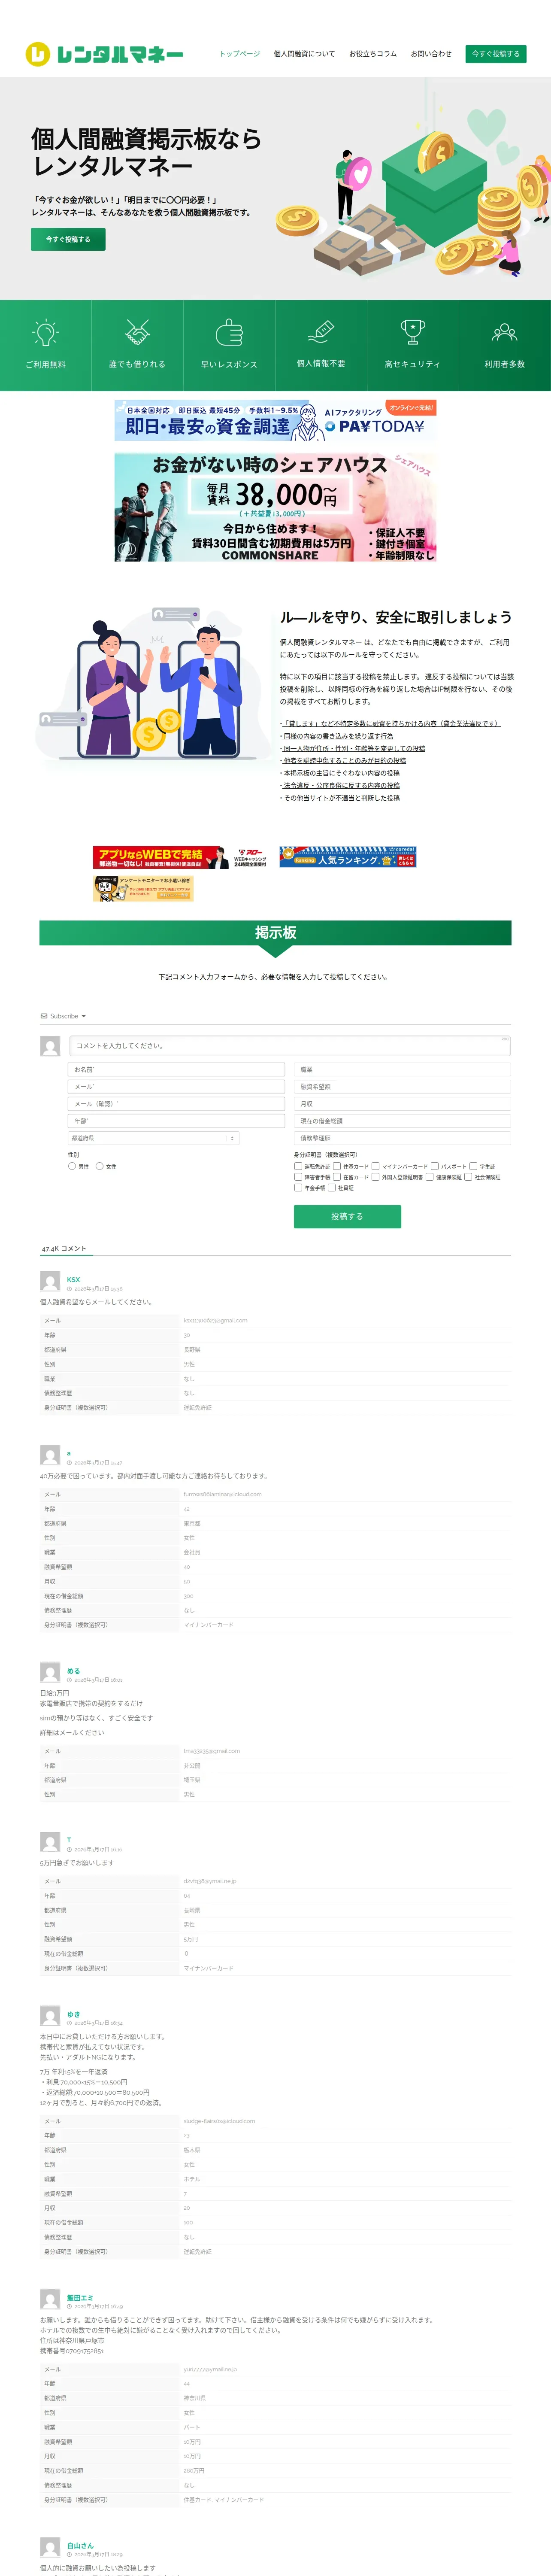The image size is (551, 2576).
Task: Click the PAY TODAY ad banner
Action: pyautogui.click(x=275, y=420)
